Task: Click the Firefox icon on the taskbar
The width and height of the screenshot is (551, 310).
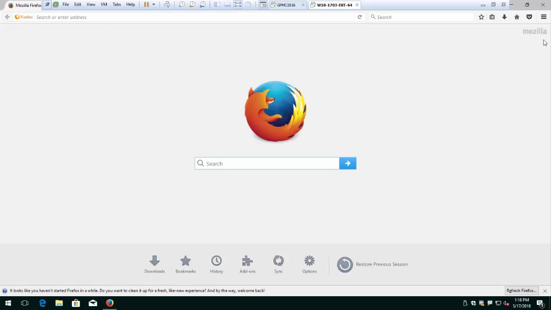Action: pos(110,303)
